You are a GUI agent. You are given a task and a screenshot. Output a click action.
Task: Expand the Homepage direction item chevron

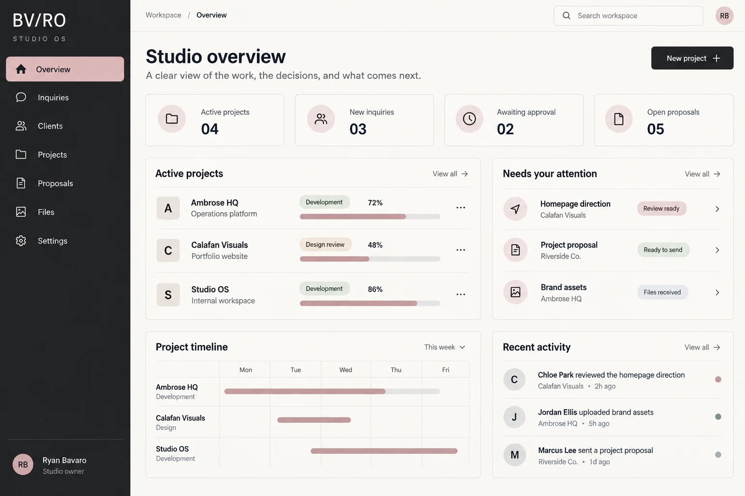[717, 209]
